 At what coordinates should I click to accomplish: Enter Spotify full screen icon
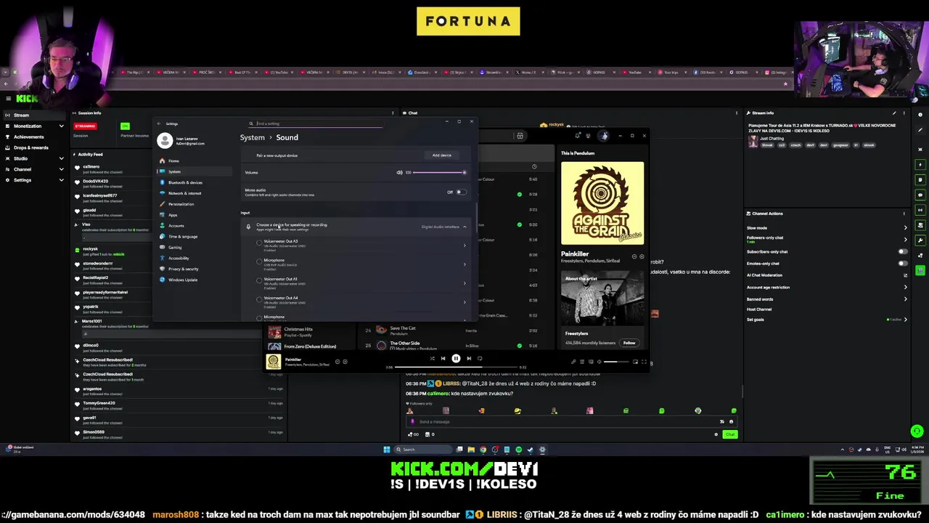coord(643,362)
